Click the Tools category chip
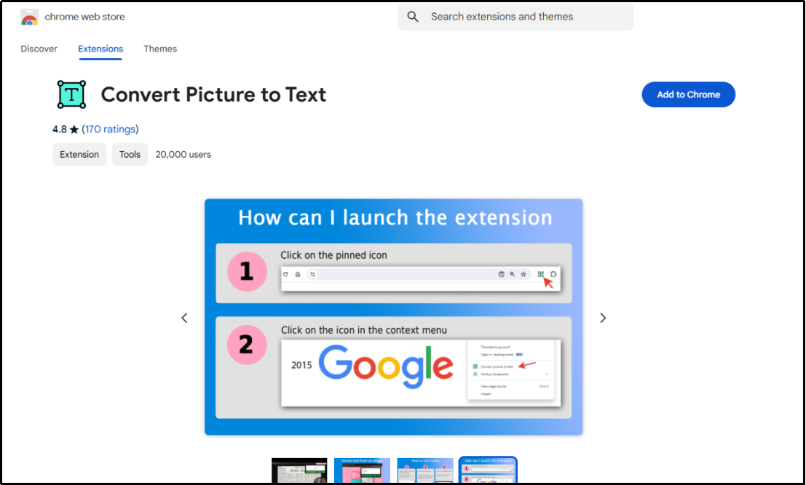Viewport: 806px width, 485px height. [x=130, y=154]
